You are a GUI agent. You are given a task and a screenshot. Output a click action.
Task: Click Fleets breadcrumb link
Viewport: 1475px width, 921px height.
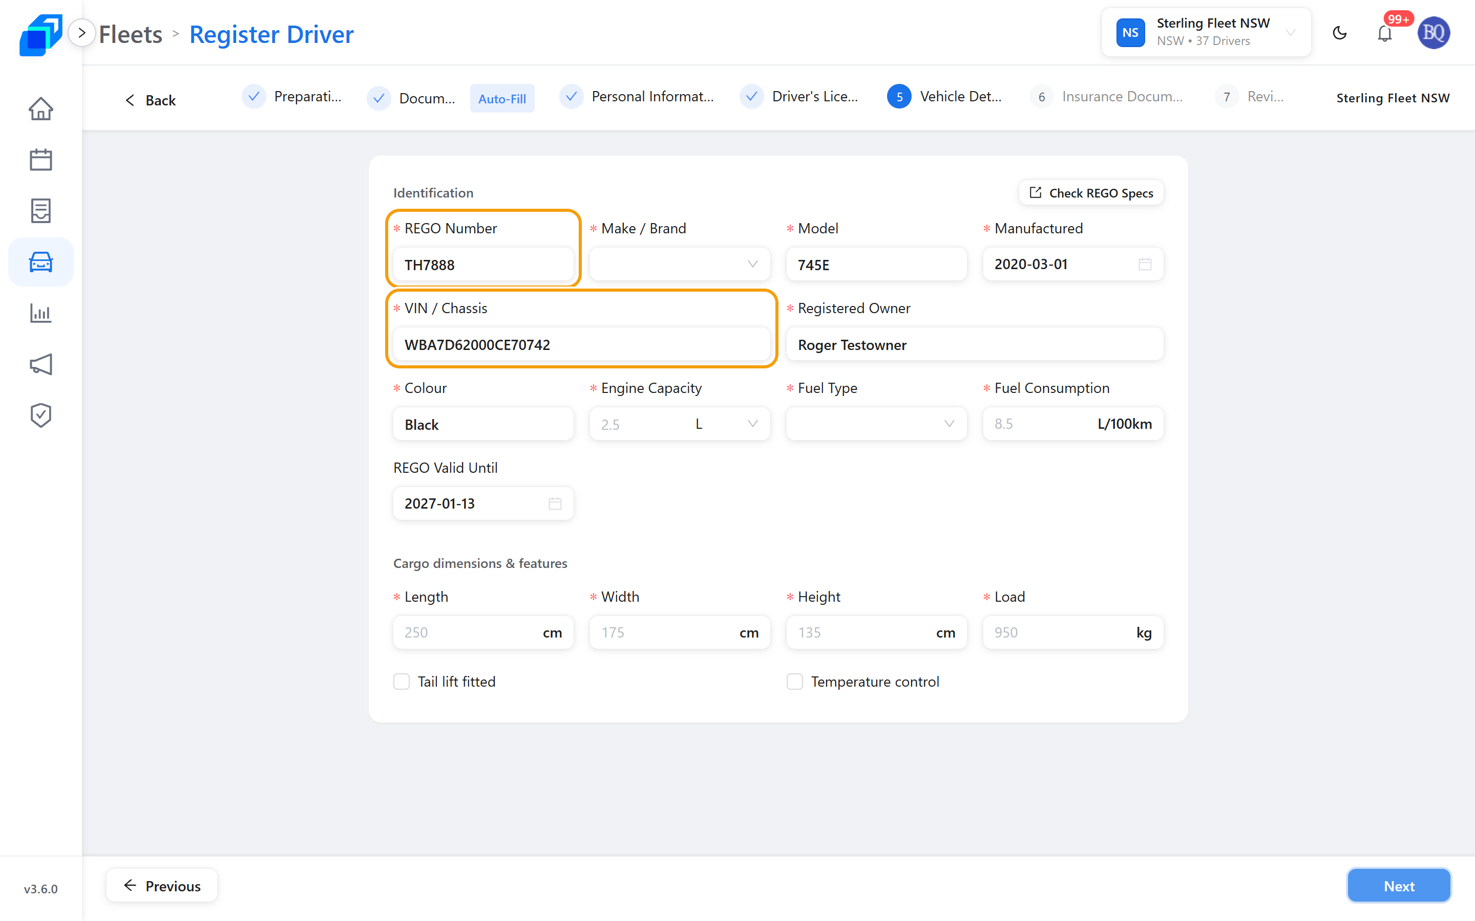(131, 34)
